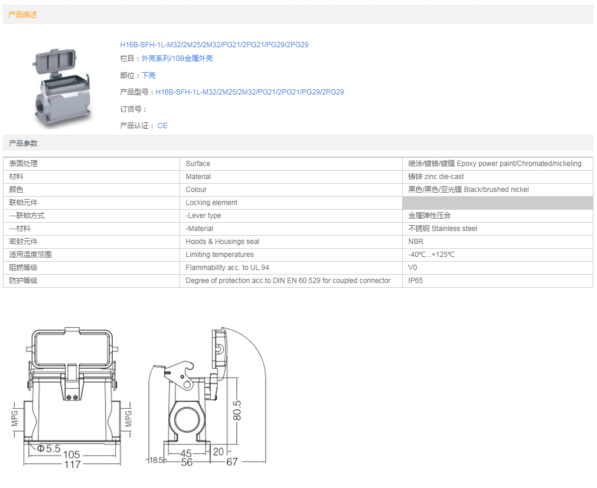
Task: Click the 下壳 part link
Action: pos(149,76)
